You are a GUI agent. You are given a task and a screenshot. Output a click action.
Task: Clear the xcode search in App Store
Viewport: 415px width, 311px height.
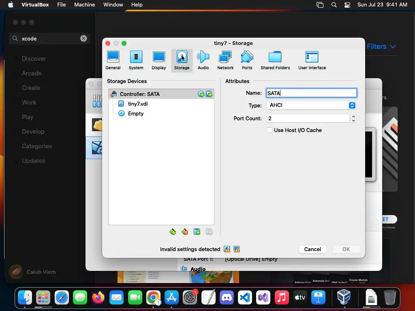(83, 38)
